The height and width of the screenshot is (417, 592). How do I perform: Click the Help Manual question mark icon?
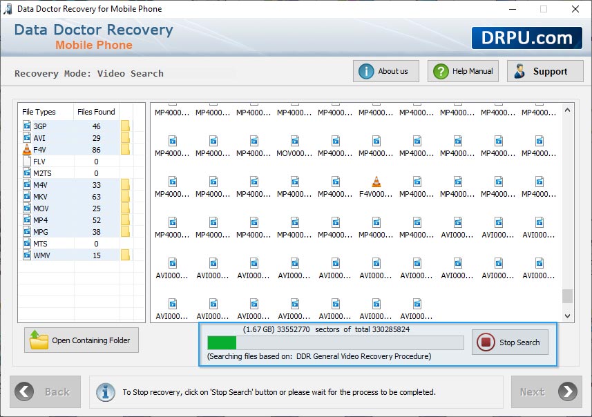441,71
